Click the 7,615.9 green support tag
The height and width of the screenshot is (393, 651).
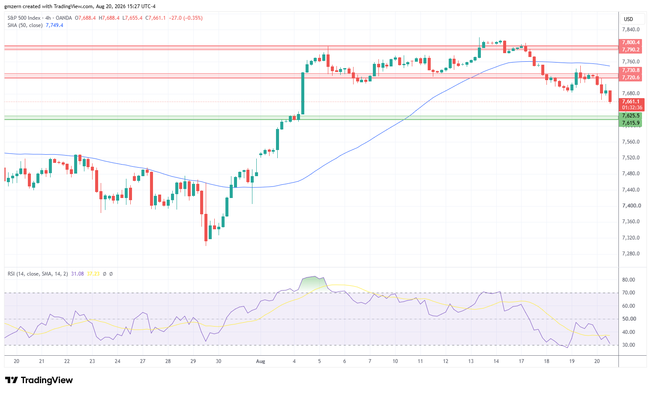(631, 123)
